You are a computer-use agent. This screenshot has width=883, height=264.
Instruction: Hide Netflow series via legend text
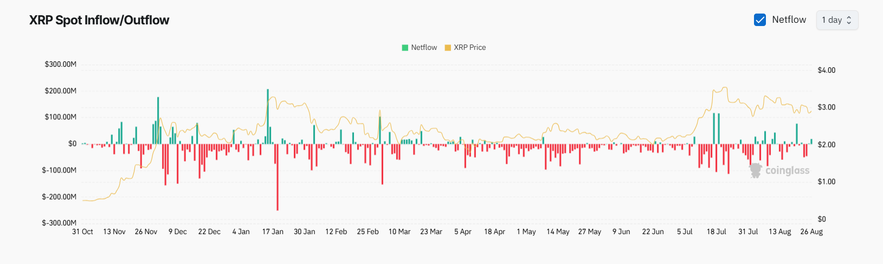point(424,48)
